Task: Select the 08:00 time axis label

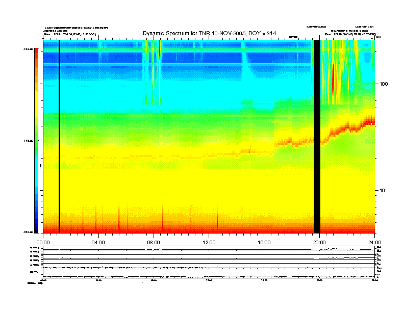Action: click(154, 243)
